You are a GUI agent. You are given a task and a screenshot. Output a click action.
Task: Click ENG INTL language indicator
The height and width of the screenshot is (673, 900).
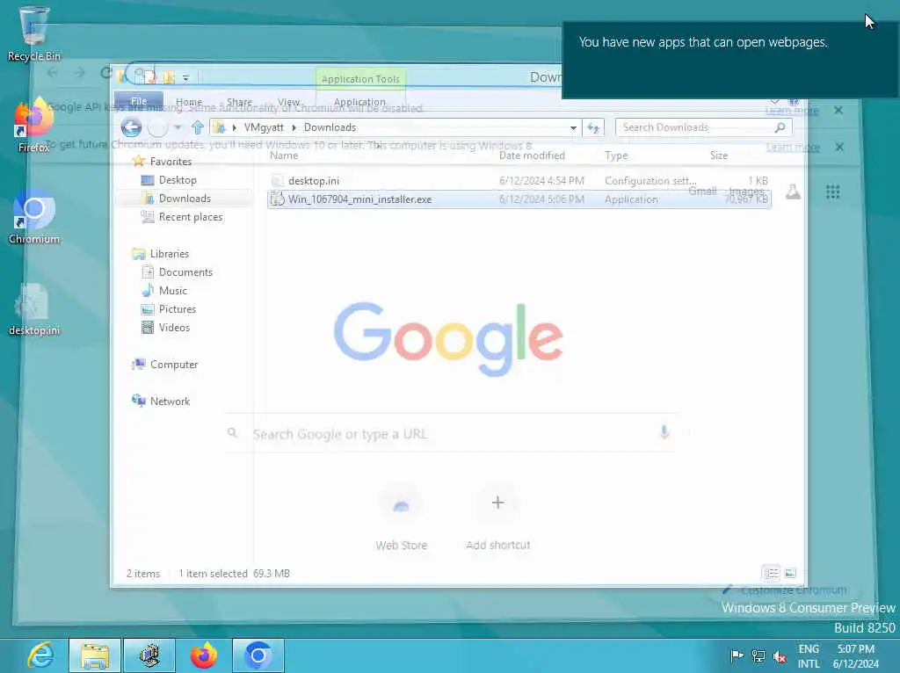pyautogui.click(x=809, y=655)
